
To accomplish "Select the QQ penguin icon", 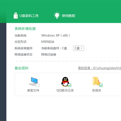I will pos(65,82).
